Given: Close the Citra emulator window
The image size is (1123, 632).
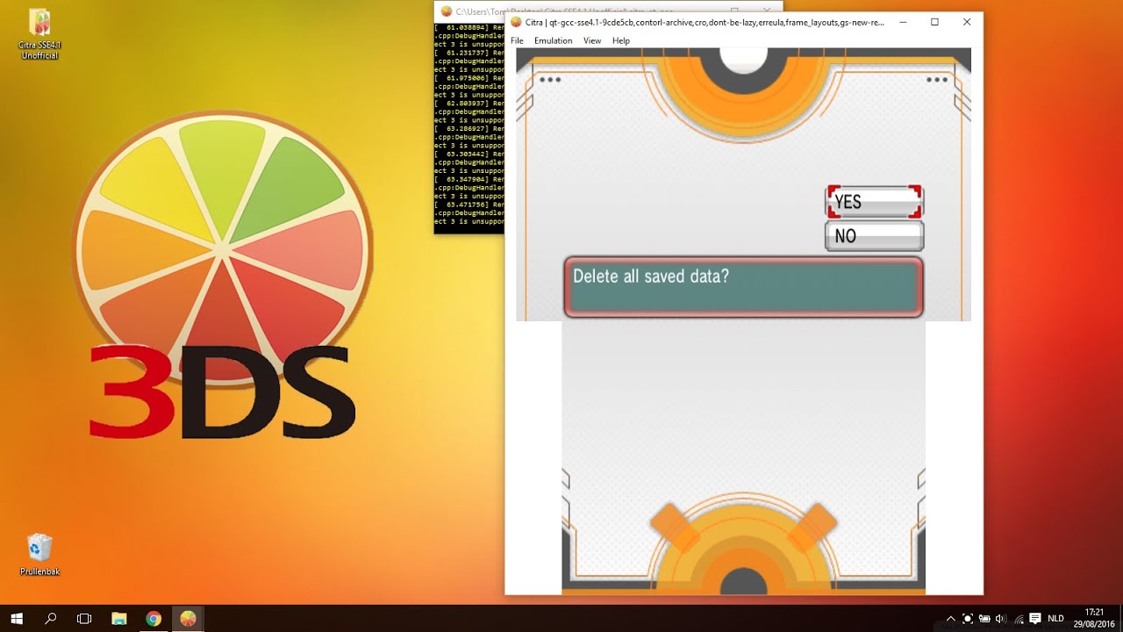Looking at the screenshot, I should tap(967, 22).
